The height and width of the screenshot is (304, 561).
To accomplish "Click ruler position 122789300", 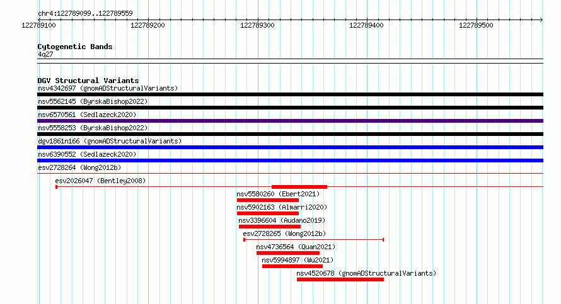I will coord(257,25).
